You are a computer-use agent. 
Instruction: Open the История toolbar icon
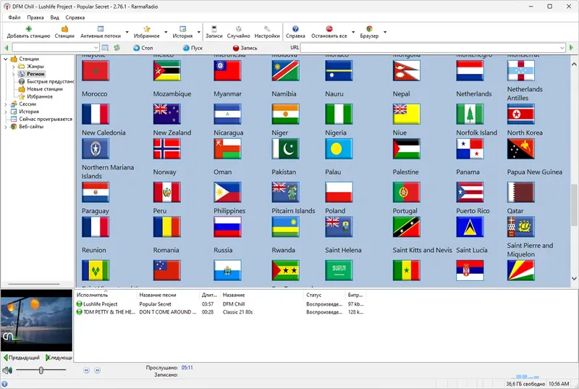[182, 32]
